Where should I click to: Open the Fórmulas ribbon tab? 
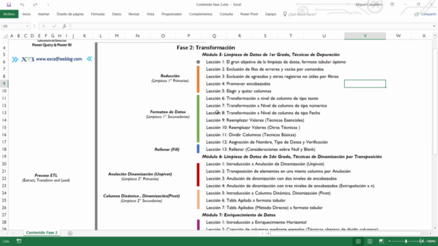[98, 14]
